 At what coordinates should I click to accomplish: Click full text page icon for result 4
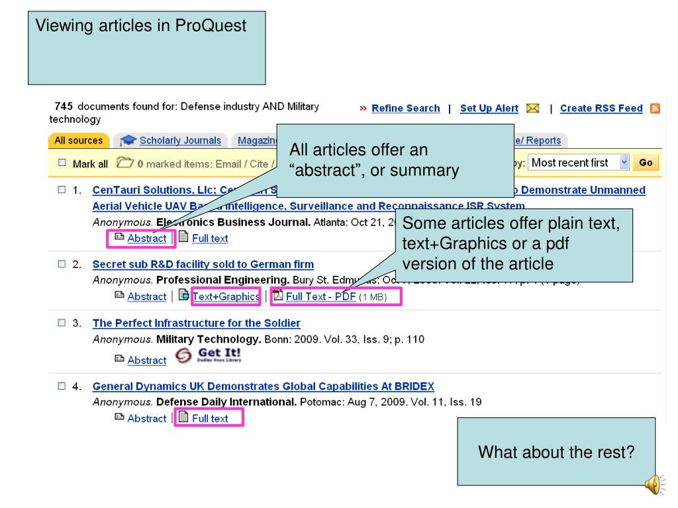(x=183, y=417)
